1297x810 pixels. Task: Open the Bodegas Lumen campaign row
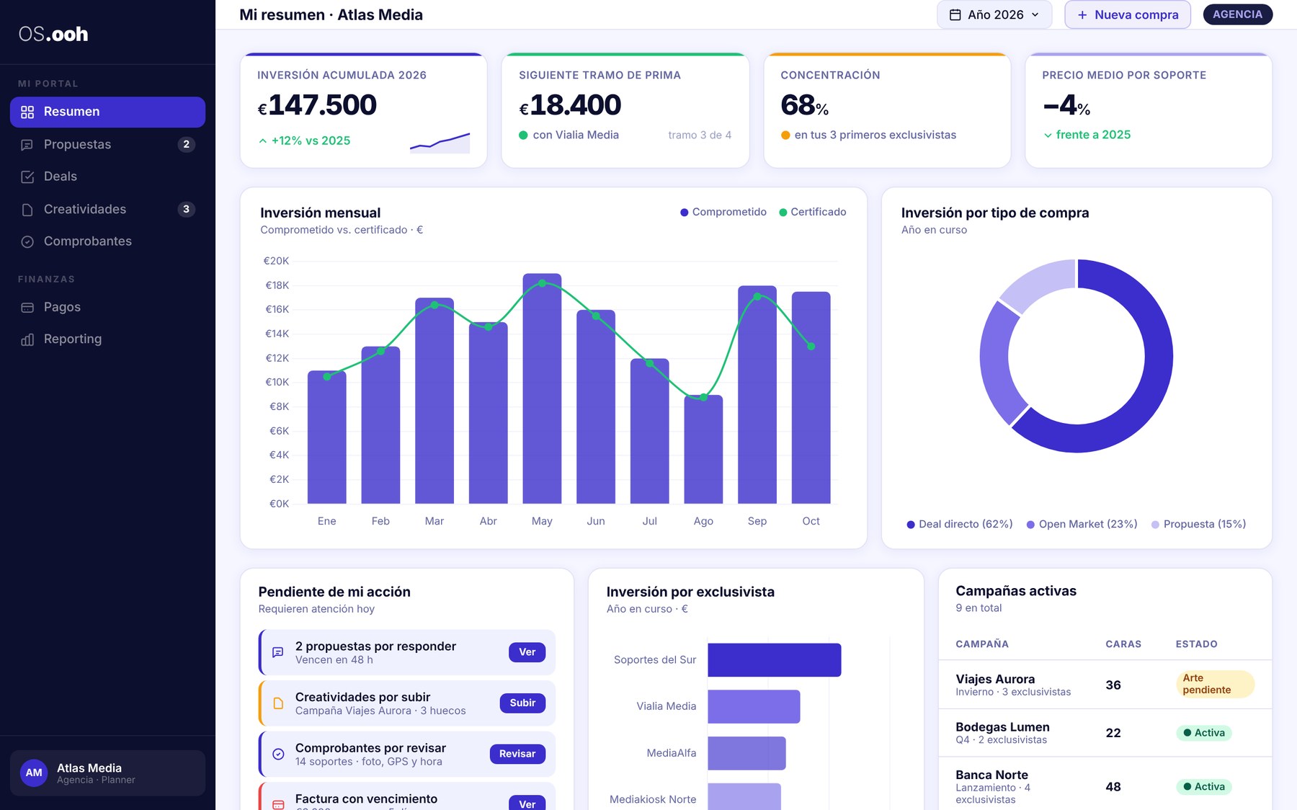tap(1105, 733)
